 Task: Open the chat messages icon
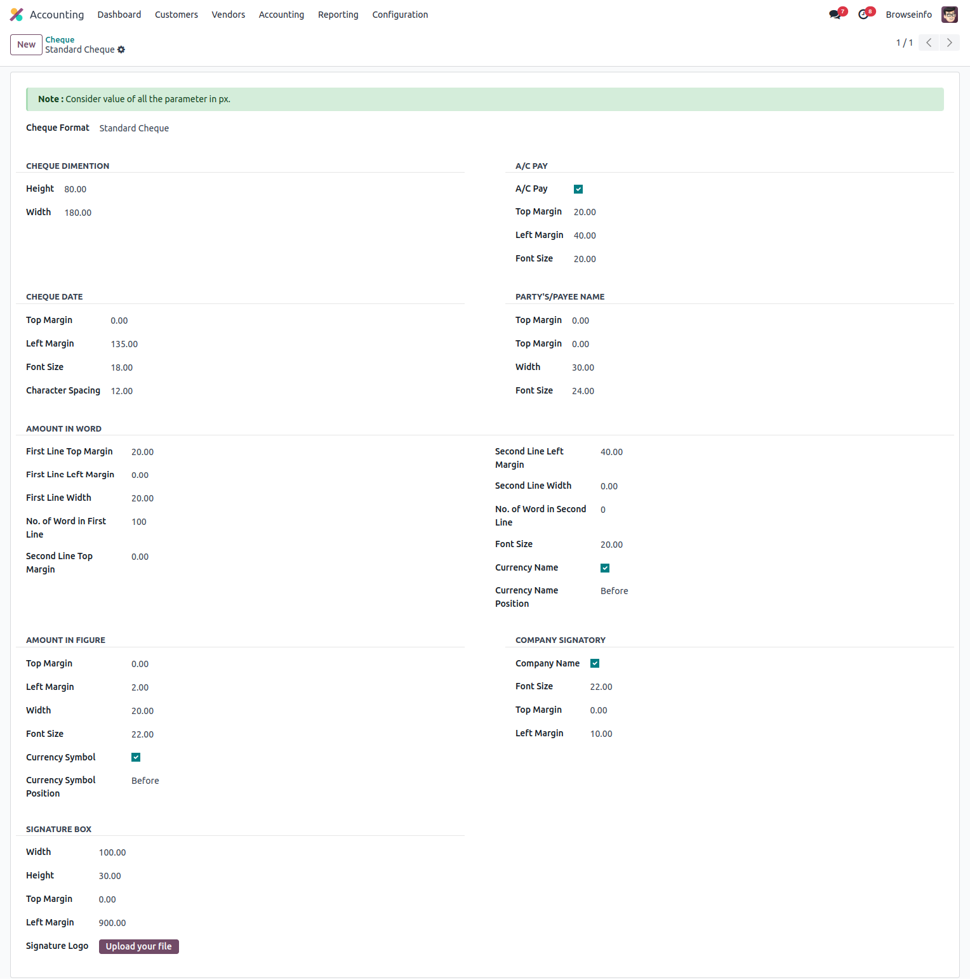click(x=835, y=15)
